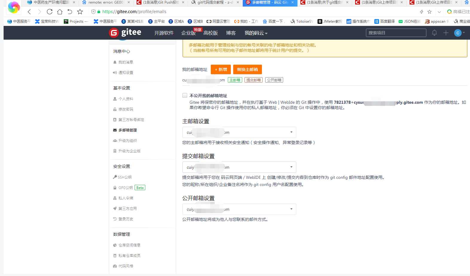Image resolution: width=470 pixels, height=276 pixels.
Task: Open the notification bell icon
Action: [x=434, y=33]
